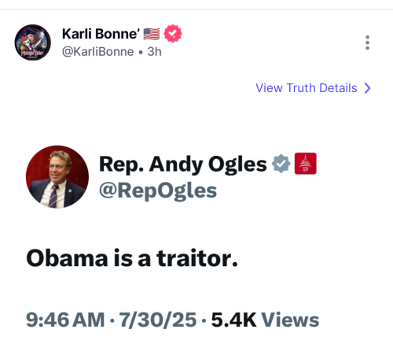Click Karli Bonne's red verified badge
This screenshot has height=359, width=393.
pos(173,34)
